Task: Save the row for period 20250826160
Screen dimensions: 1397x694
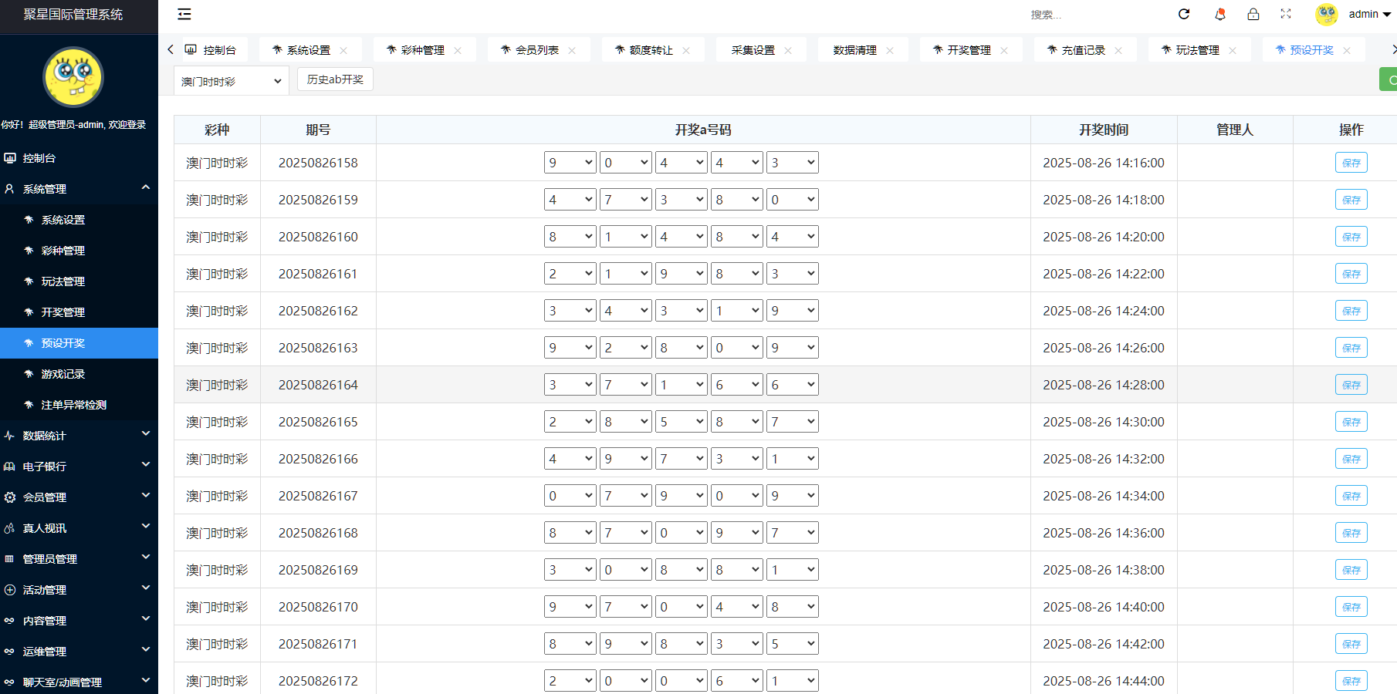Action: [1351, 237]
